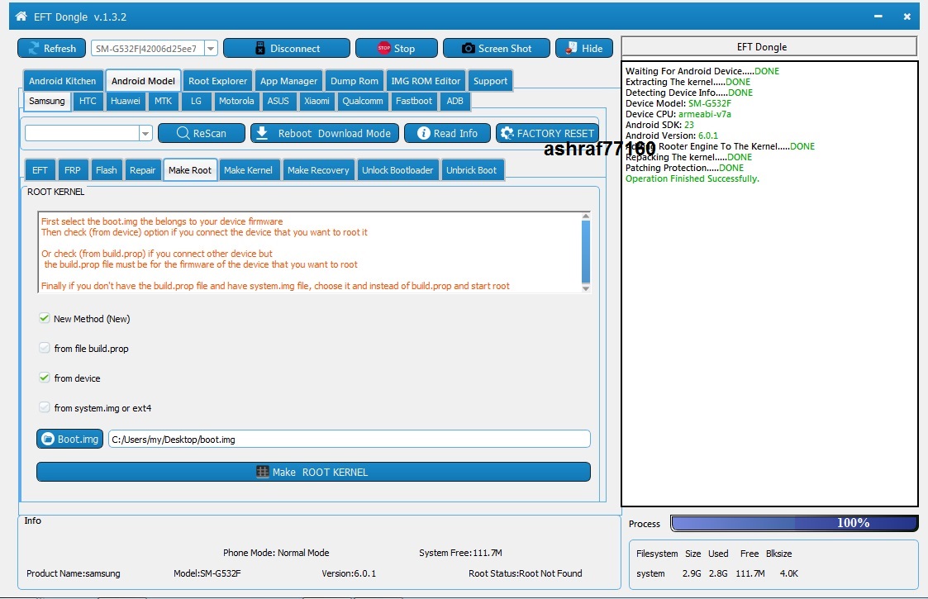Open the App Manager tab
Image resolution: width=928 pixels, height=599 pixels.
coord(289,81)
